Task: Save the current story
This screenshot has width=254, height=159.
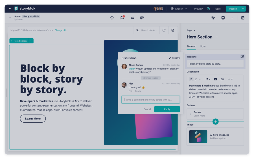Action: coord(218,9)
